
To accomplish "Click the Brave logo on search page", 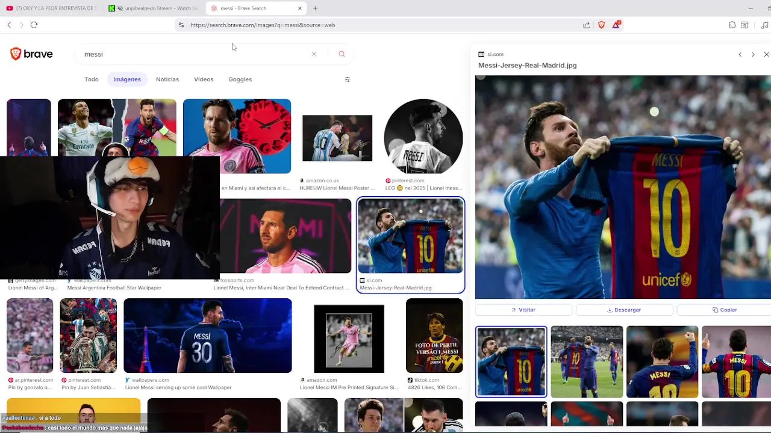I will click(x=31, y=54).
